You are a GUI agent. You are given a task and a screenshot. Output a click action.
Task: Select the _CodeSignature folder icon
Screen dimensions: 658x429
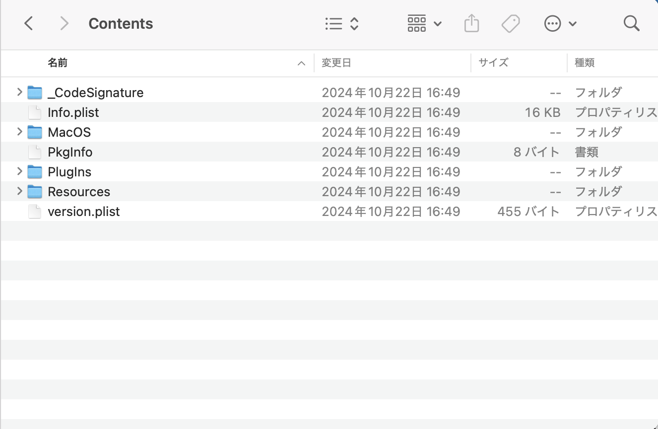pos(35,93)
